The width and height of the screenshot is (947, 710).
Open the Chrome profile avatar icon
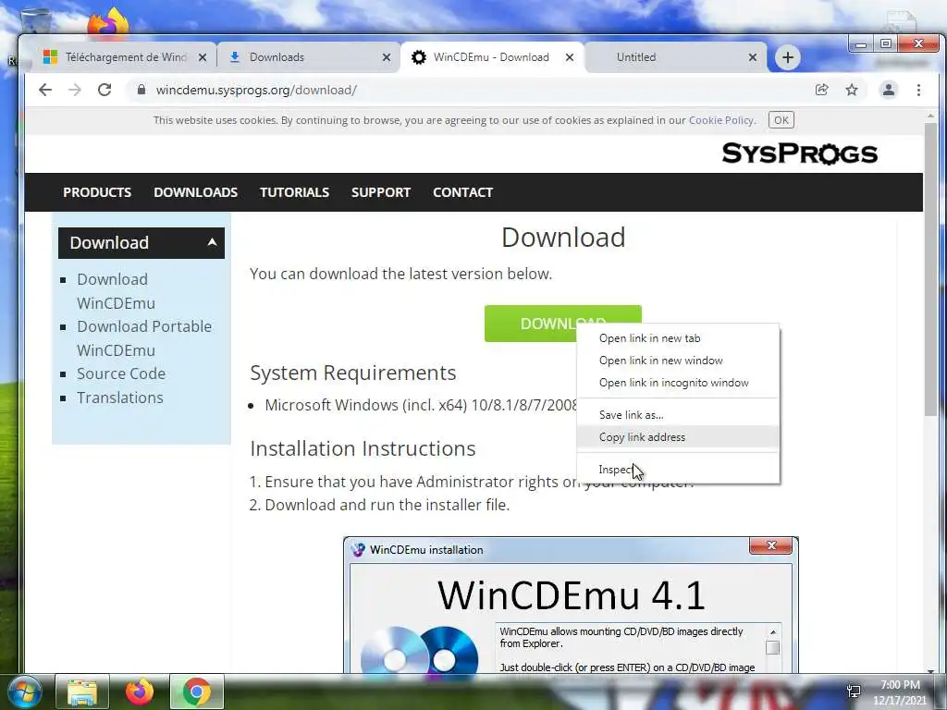tap(889, 90)
